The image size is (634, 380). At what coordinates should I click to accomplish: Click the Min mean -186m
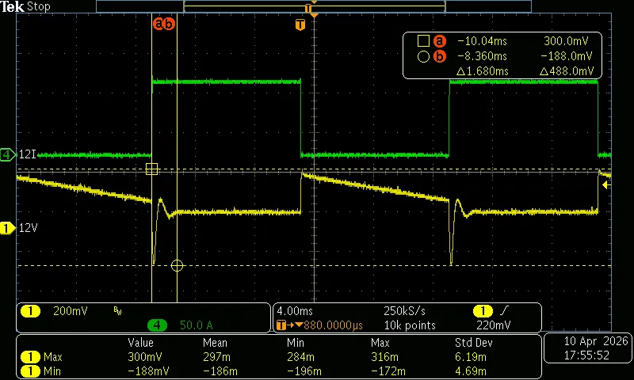[x=220, y=370]
